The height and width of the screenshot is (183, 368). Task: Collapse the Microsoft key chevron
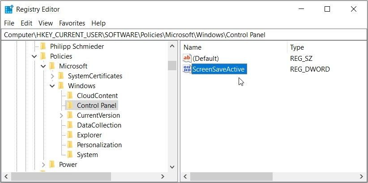click(x=43, y=66)
